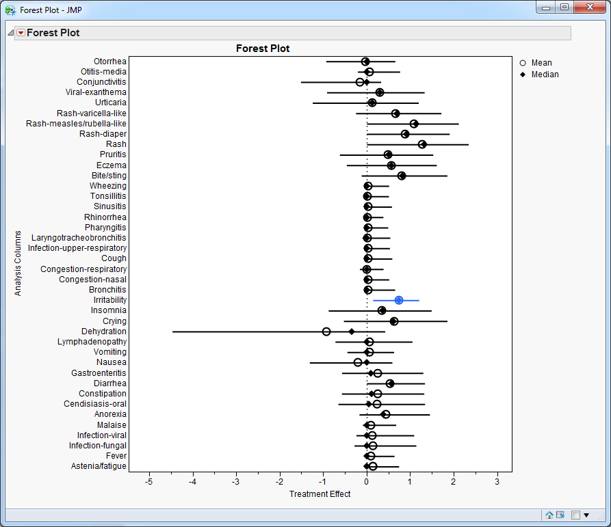This screenshot has width=611, height=527.
Task: Select the Mean legend circle marker
Action: [x=523, y=63]
